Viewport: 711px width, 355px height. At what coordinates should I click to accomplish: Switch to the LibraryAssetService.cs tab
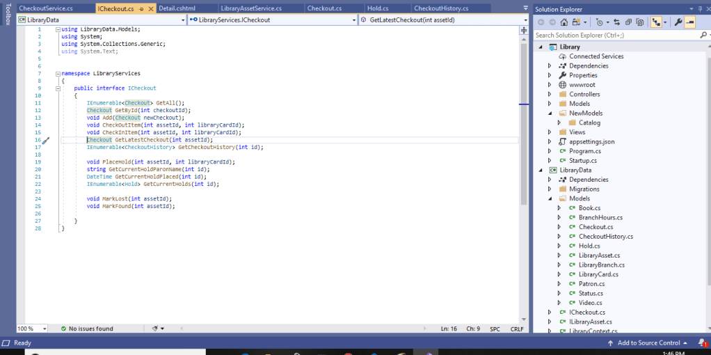pos(250,8)
